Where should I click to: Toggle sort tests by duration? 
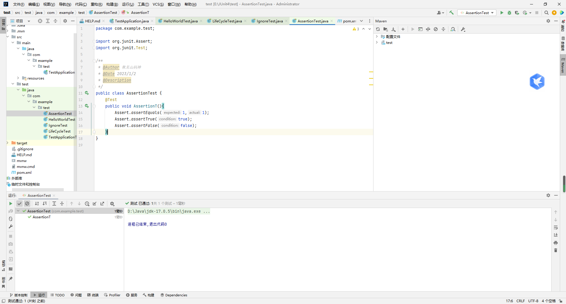tap(45, 204)
